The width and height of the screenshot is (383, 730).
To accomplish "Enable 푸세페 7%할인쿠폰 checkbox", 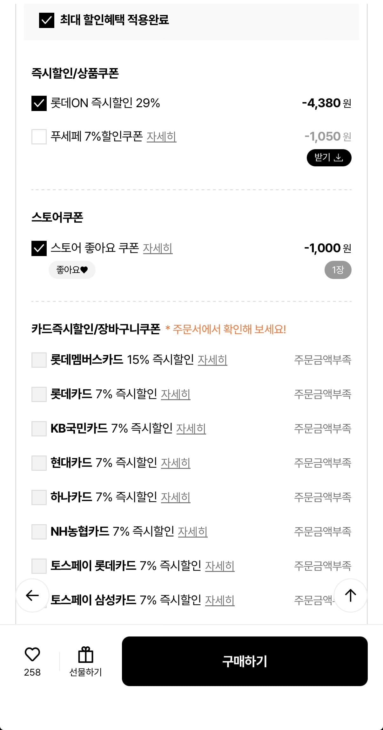I will coord(39,137).
